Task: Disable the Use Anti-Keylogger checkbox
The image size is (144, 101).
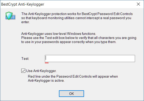Action: (23, 71)
